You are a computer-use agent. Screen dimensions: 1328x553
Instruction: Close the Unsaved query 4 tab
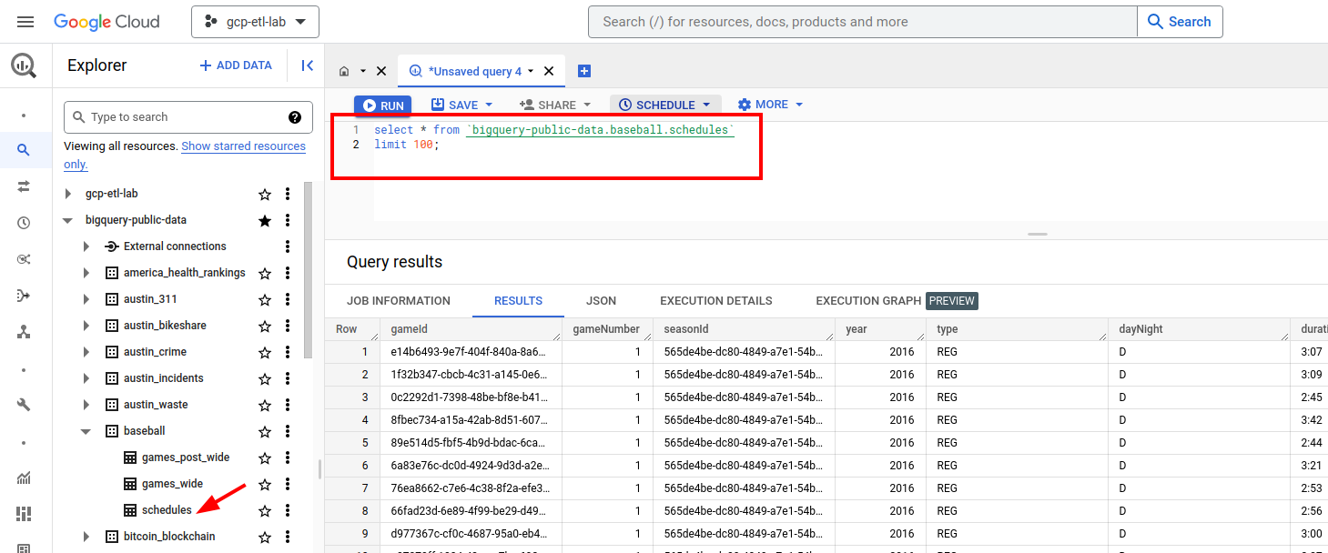(549, 71)
